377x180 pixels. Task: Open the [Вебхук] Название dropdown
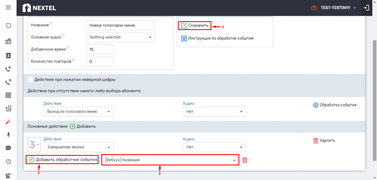tap(170, 160)
